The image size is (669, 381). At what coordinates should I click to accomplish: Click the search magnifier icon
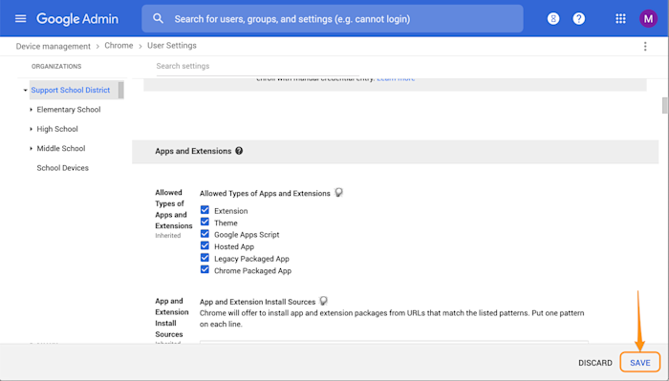[159, 19]
